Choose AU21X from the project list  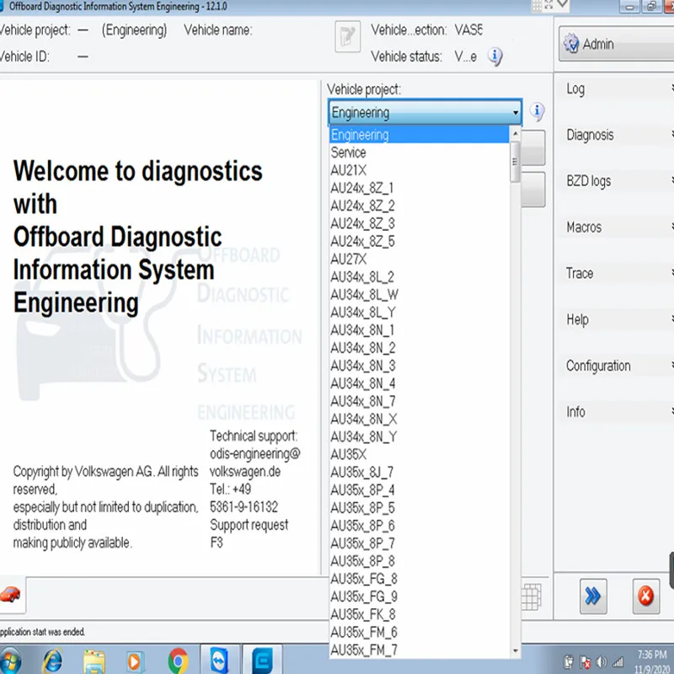click(x=420, y=170)
